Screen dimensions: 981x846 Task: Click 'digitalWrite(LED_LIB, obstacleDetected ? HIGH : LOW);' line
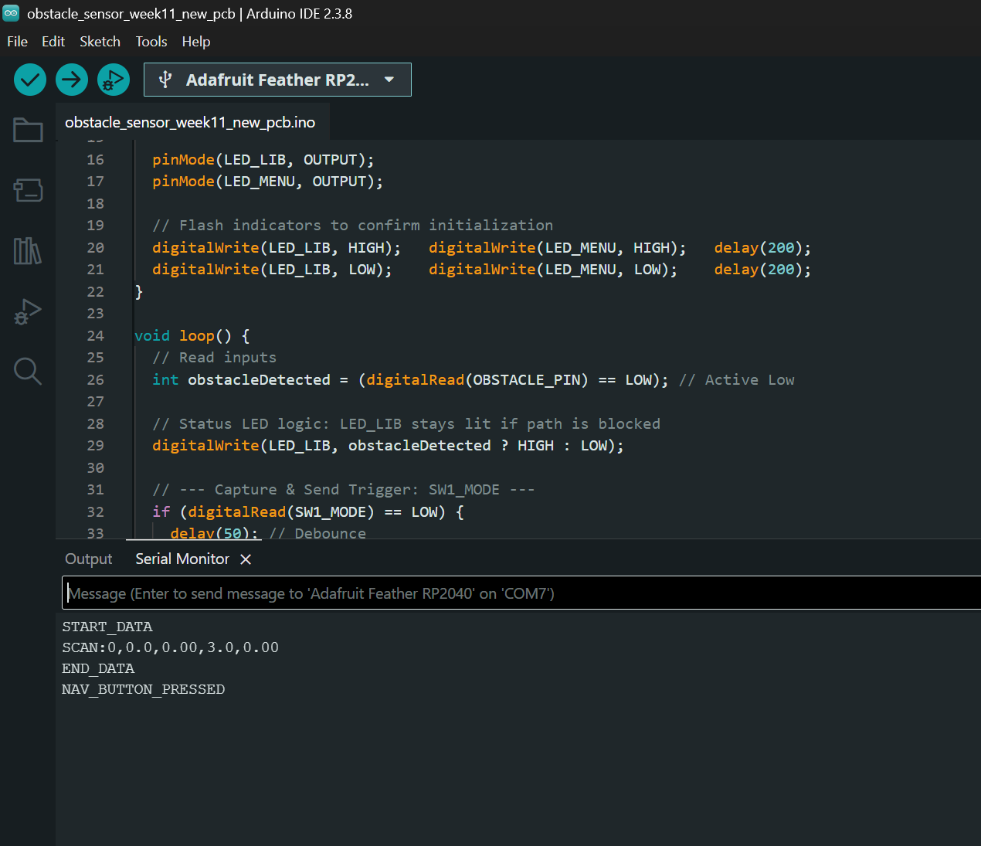pos(388,446)
